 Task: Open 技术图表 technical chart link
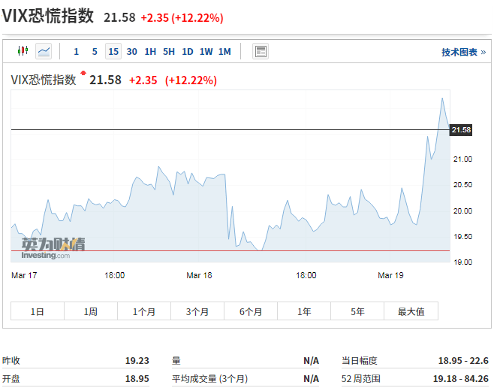pos(464,52)
